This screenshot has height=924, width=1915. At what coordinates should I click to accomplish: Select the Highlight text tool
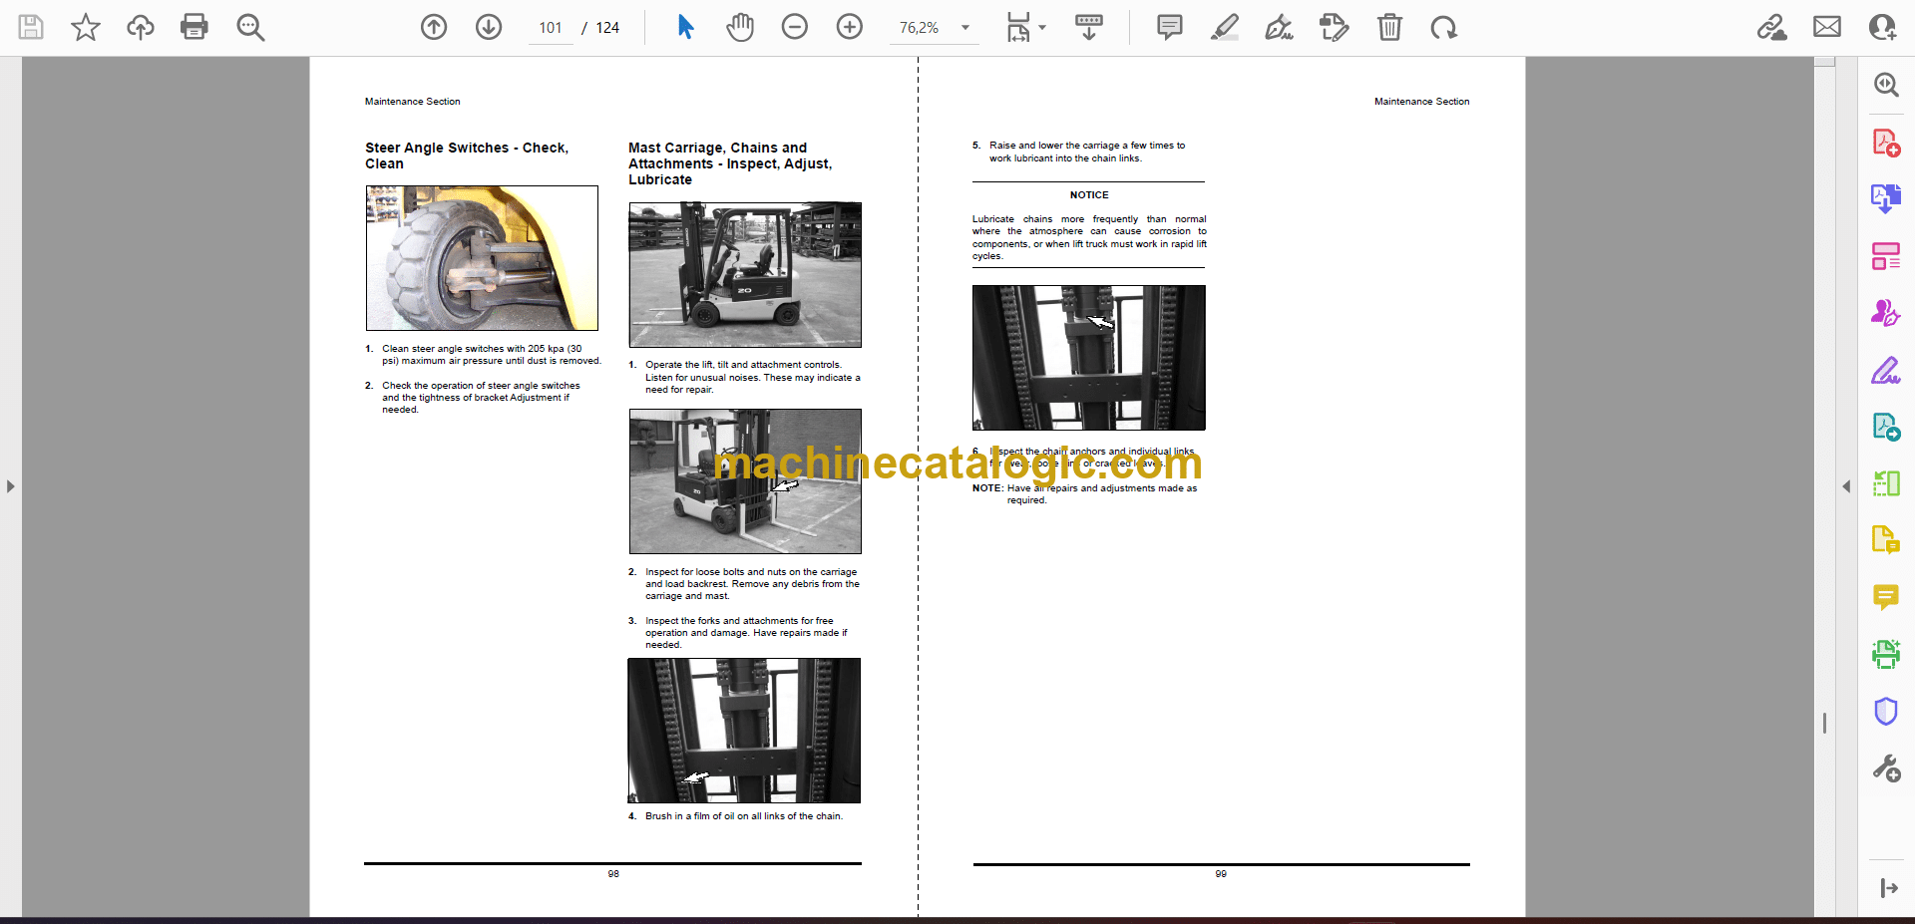tap(1224, 27)
